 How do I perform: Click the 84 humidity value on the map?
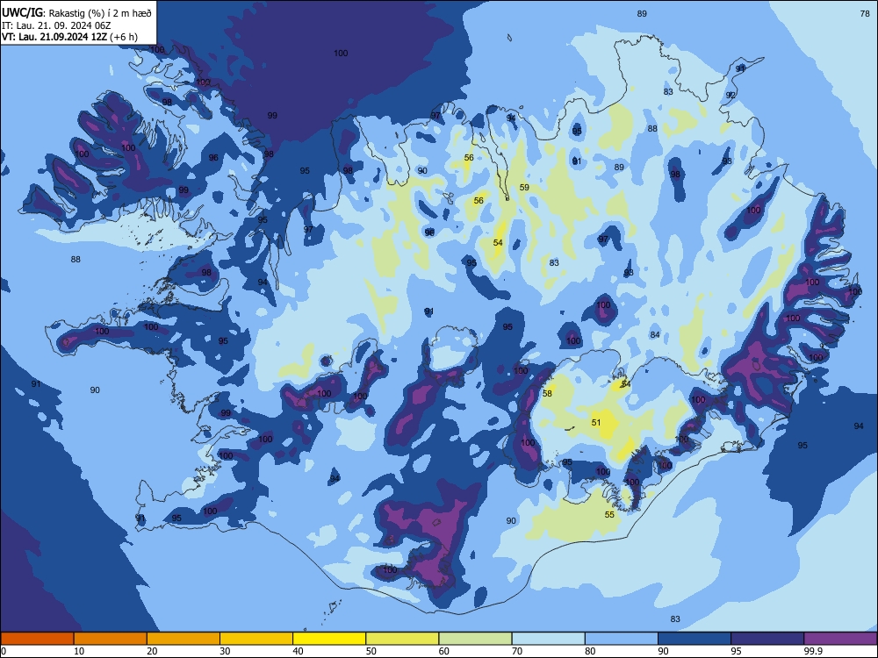coord(655,334)
